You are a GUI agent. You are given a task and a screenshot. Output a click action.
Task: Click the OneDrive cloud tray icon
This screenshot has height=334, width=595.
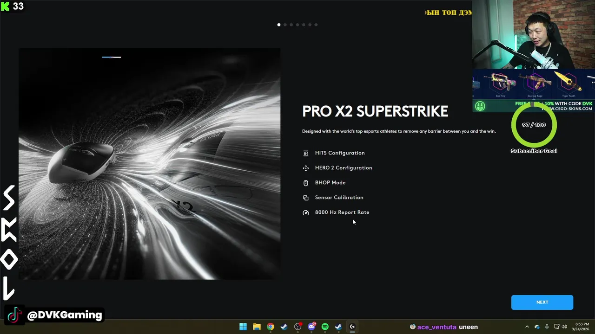(537, 327)
